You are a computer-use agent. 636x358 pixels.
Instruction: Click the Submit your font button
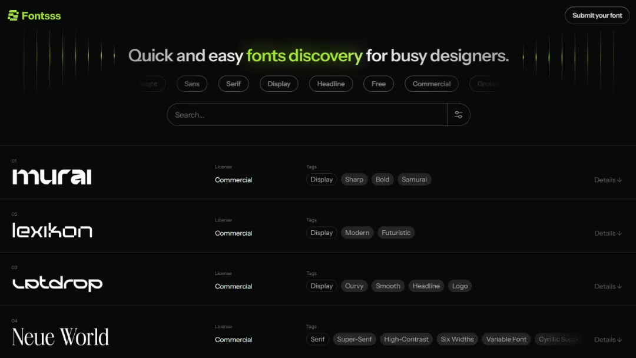click(x=597, y=15)
